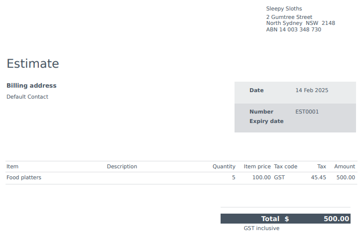Click the 2 Gumtree Street address line
This screenshot has width=364, height=243.
click(x=289, y=17)
